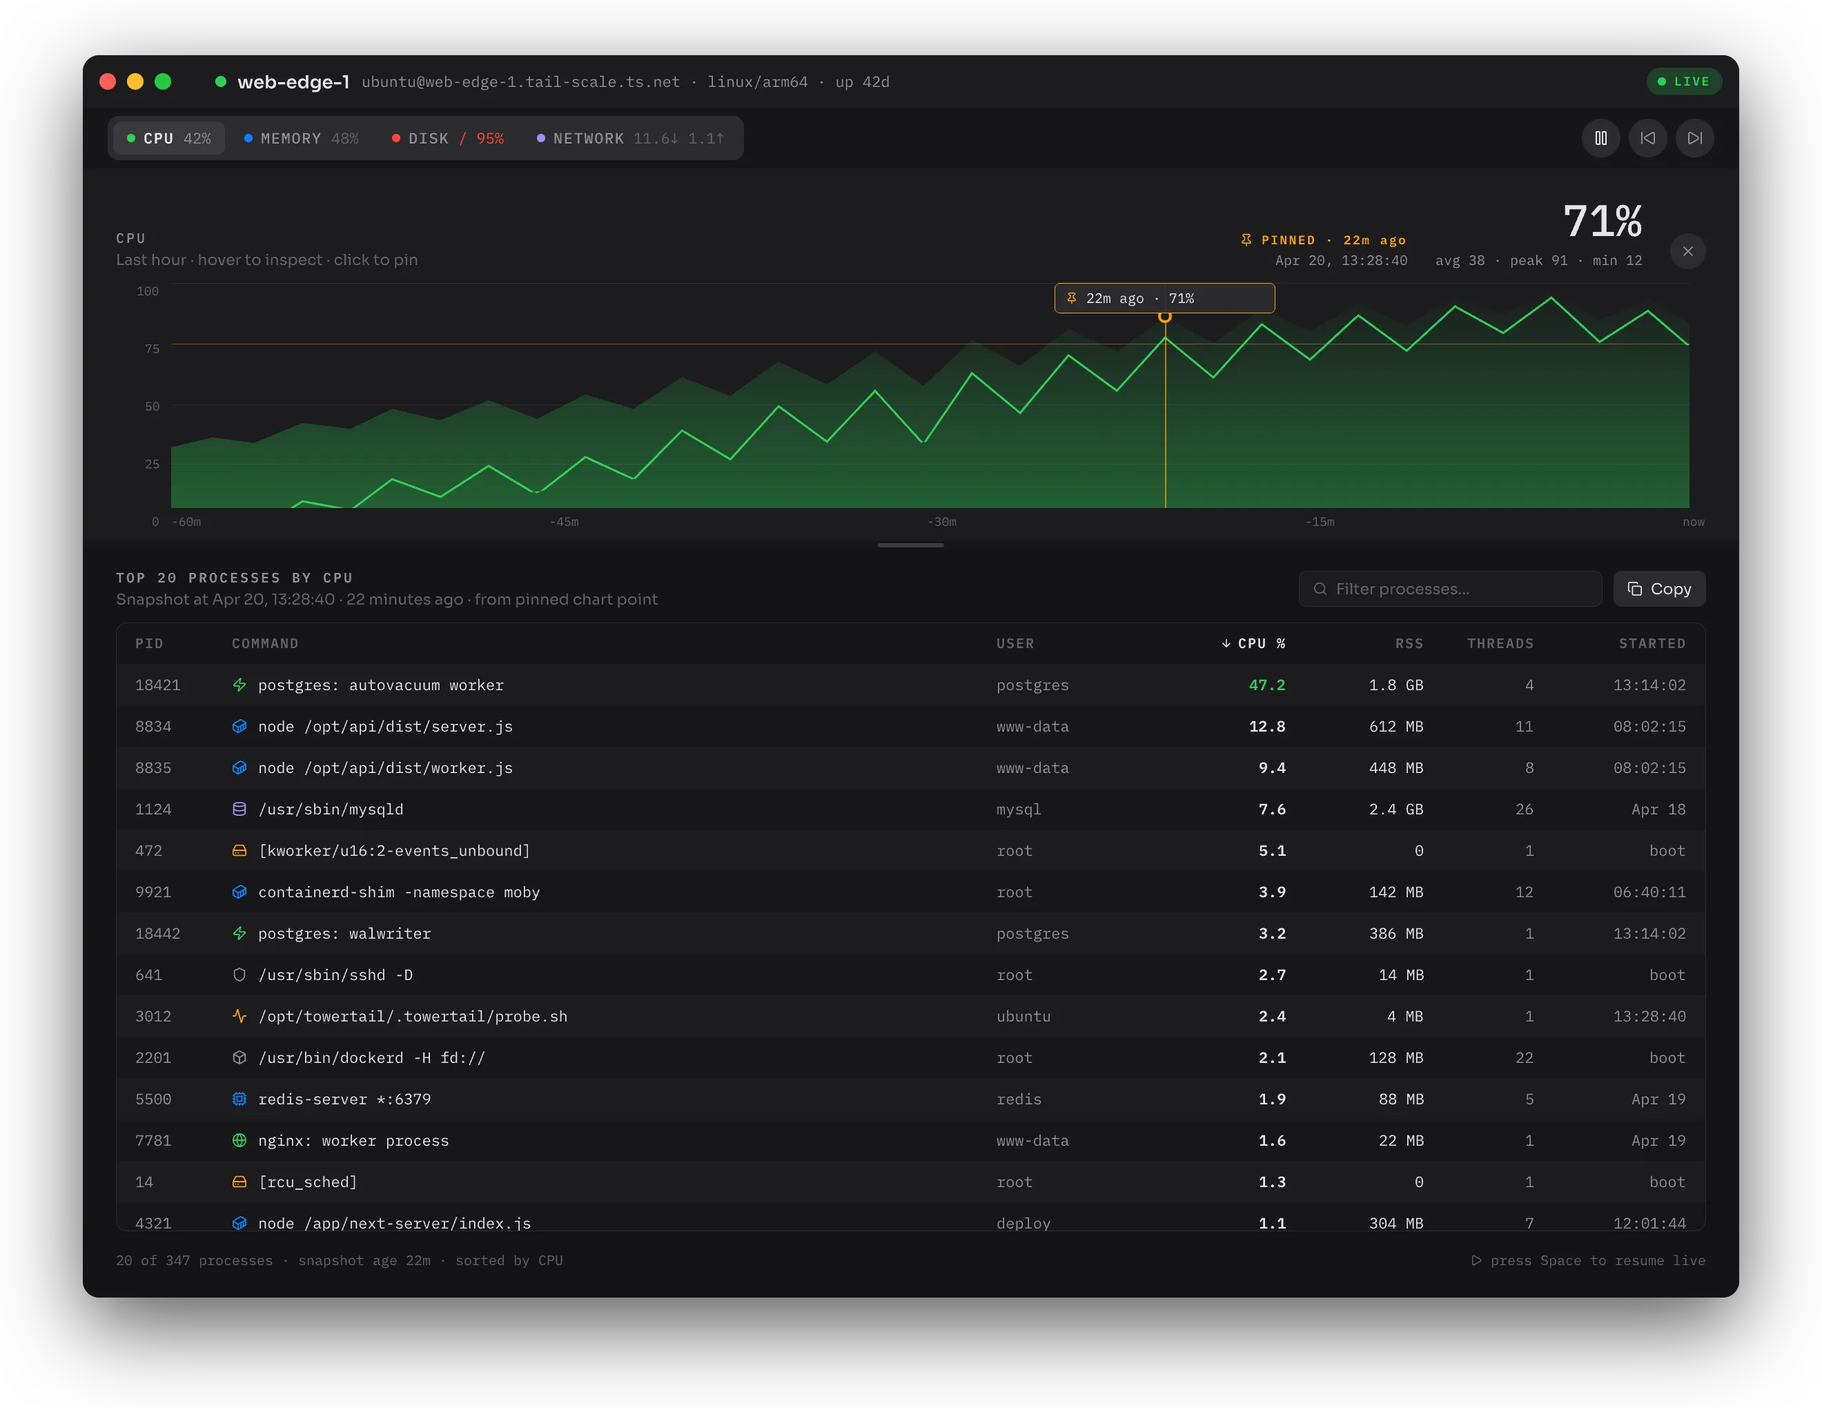This screenshot has width=1822, height=1408.
Task: Click the chip icon for redis-server
Action: [x=239, y=1099]
